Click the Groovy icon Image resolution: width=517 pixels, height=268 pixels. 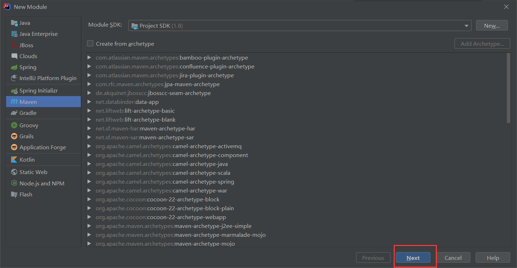14,125
